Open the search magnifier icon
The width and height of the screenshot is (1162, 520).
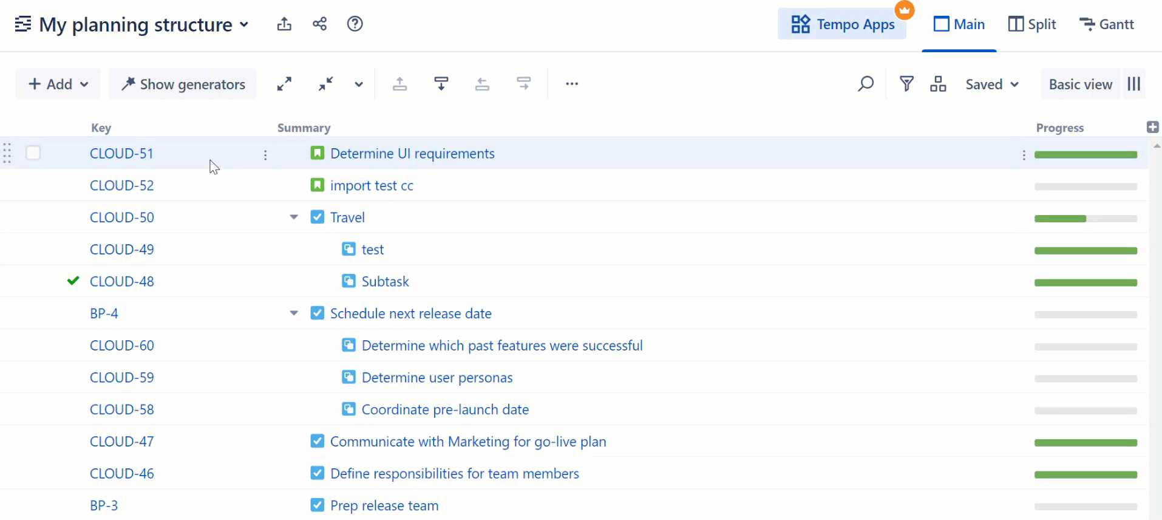point(866,84)
